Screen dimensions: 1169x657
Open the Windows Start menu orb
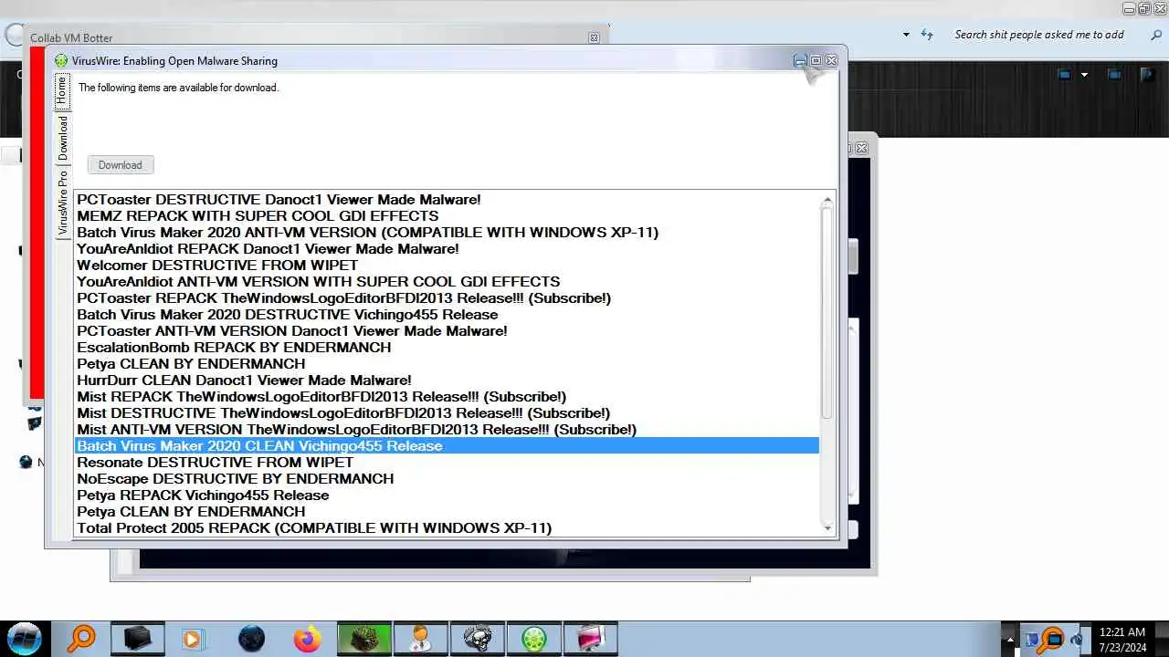point(25,638)
